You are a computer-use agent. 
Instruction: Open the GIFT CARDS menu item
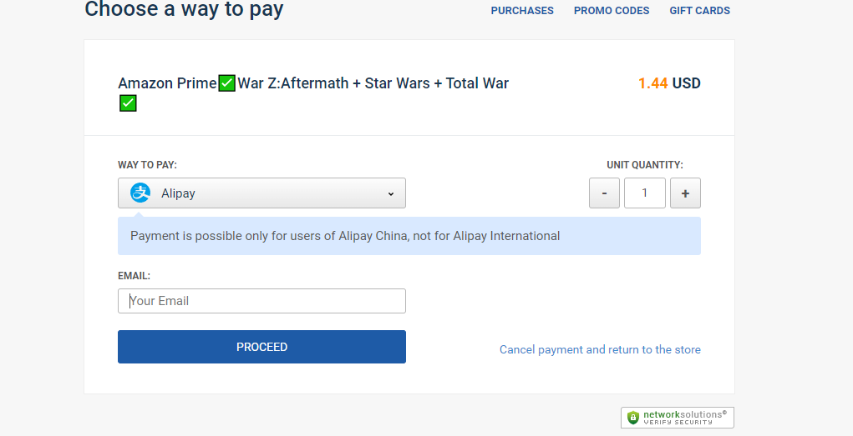click(699, 10)
